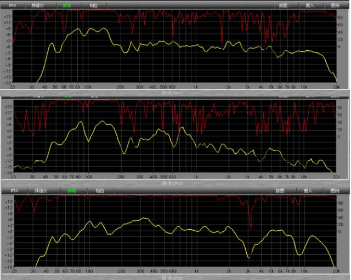351x280 pixels.
Task: Select the green 振幅 tab in the bottom panel
Action: pyautogui.click(x=72, y=191)
